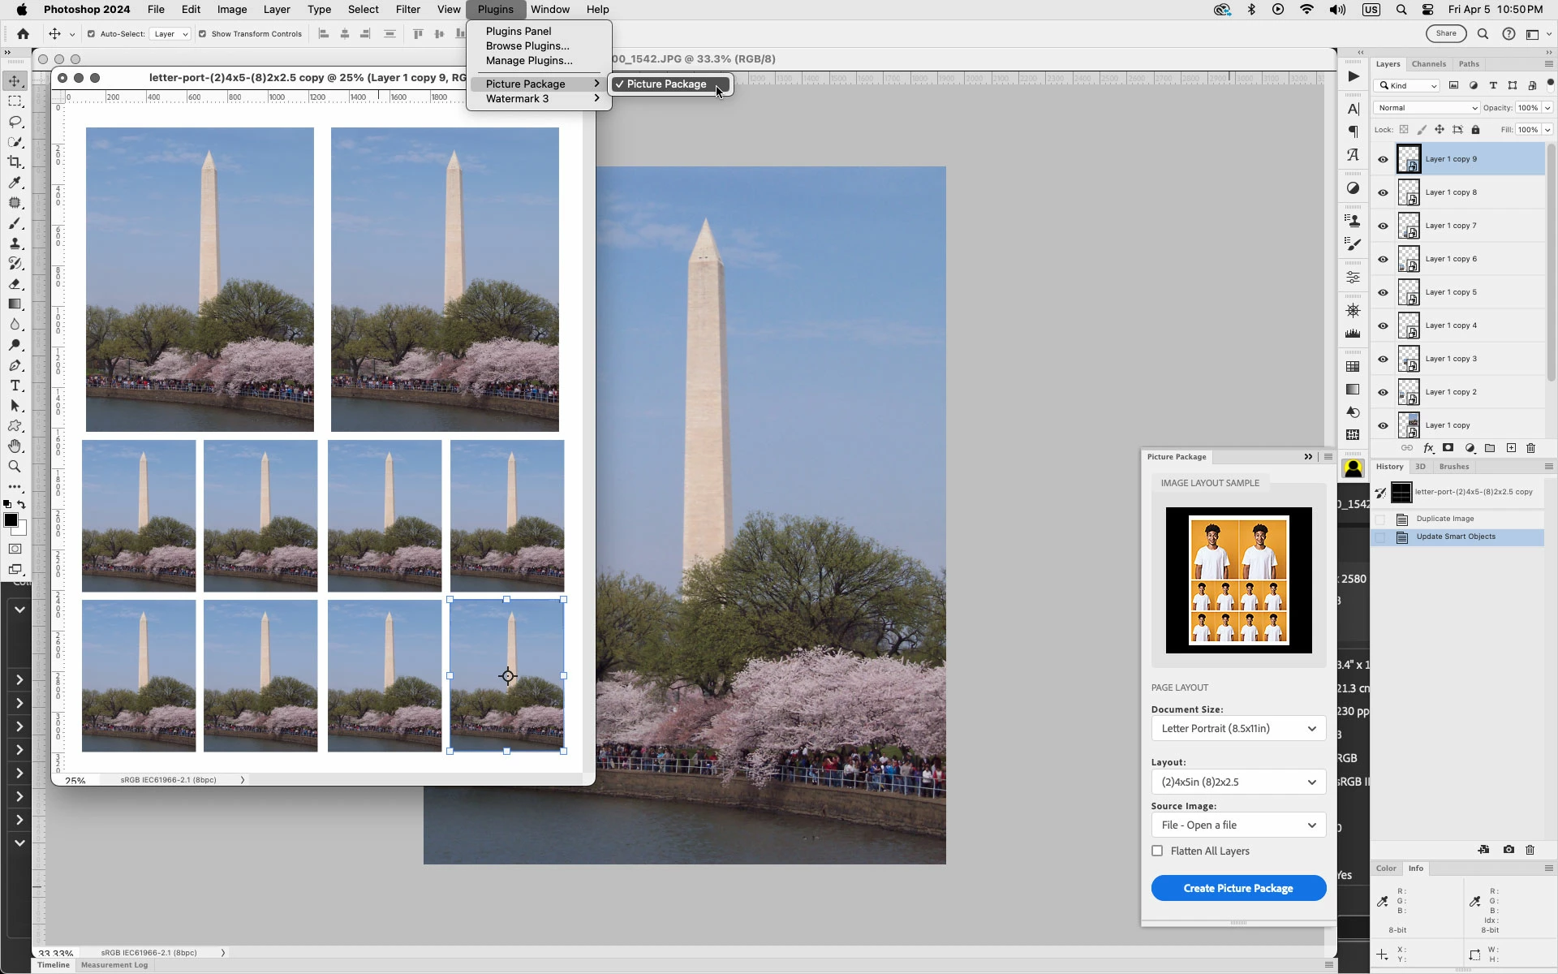Screen dimensions: 1558x974
Task: Click the foreground color swatch
Action: 11,520
